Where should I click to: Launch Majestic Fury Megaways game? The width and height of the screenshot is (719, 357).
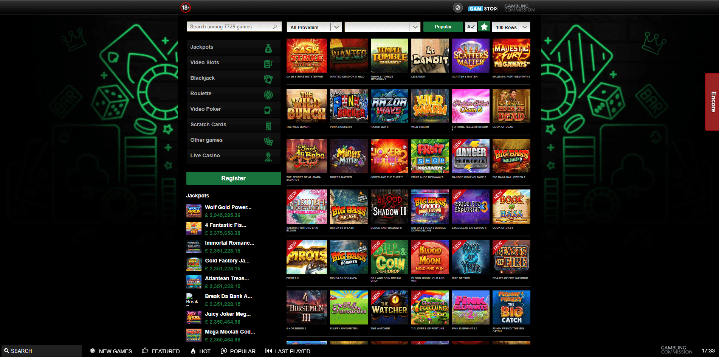511,56
